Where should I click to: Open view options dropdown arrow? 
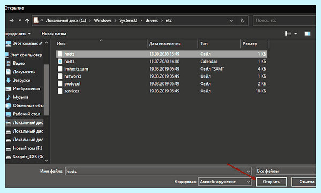coord(296,33)
